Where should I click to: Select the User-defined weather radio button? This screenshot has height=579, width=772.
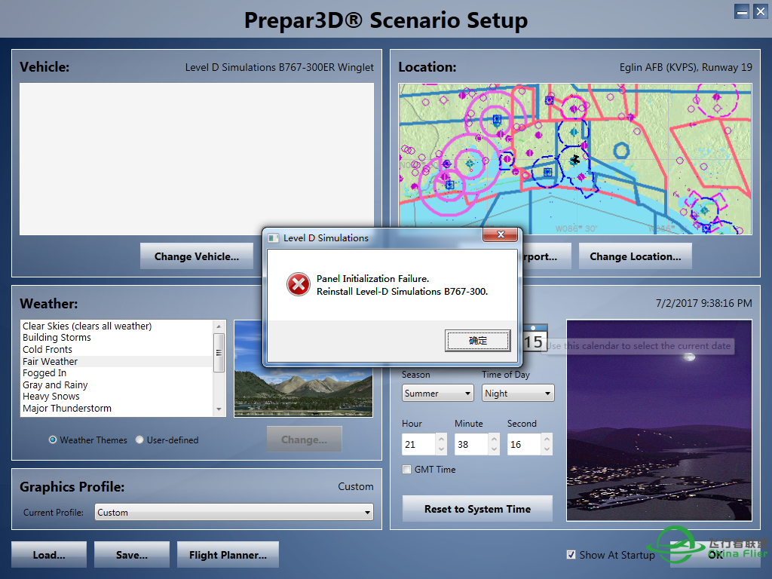(139, 440)
